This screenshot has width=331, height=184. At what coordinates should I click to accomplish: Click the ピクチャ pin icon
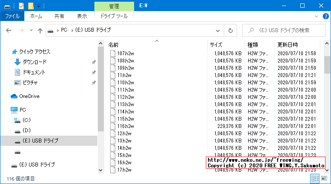point(94,83)
